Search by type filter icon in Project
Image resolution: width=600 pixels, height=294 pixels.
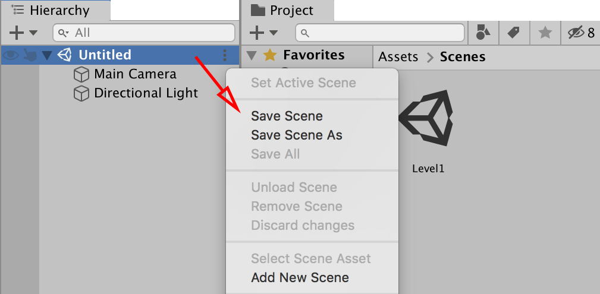click(x=484, y=33)
